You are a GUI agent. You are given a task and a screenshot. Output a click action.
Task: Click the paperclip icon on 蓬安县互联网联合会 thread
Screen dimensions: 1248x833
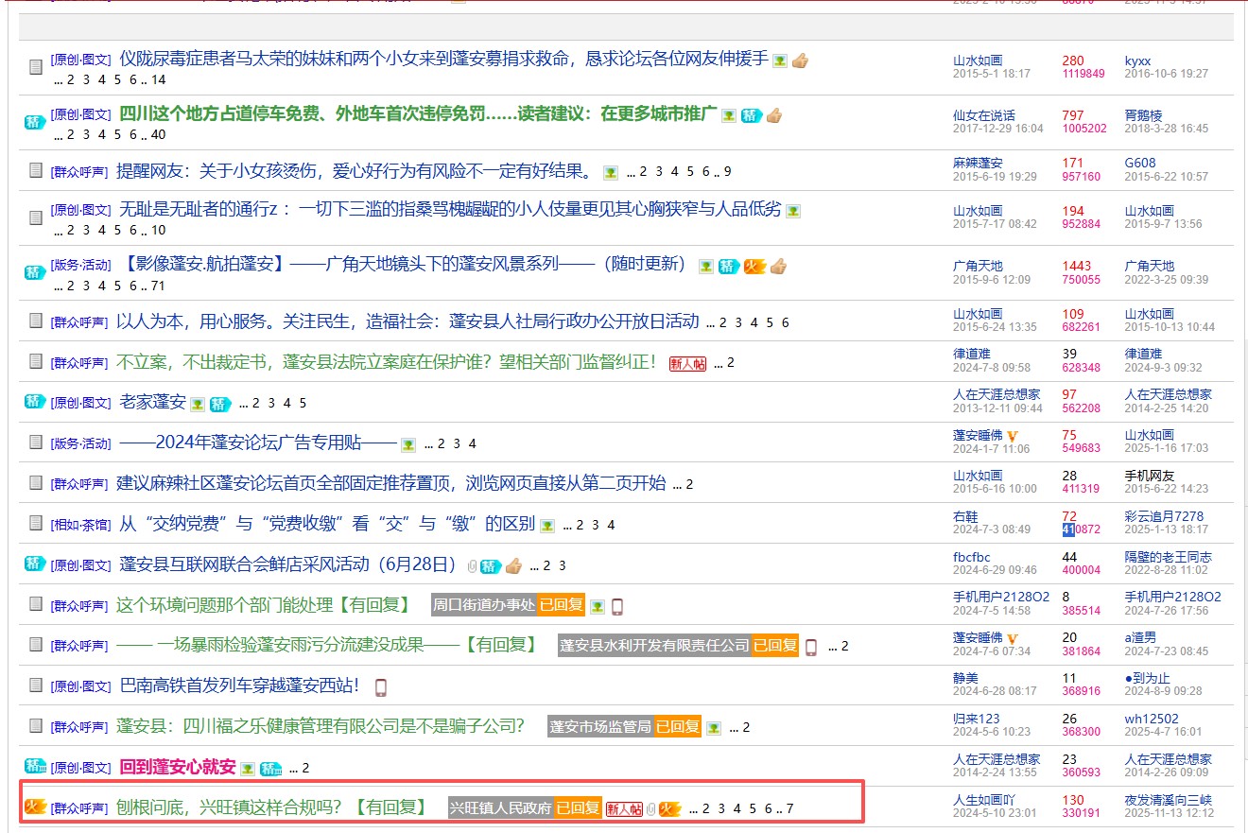(471, 566)
